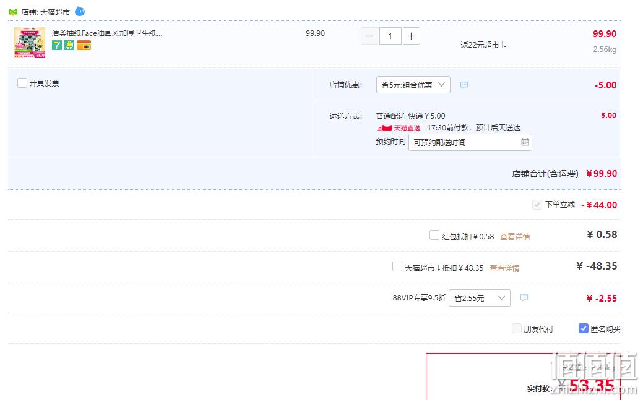Viewport: 643px width, 400px height.
Task: Click the comment icon beside 88VIP discount
Action: tap(524, 298)
